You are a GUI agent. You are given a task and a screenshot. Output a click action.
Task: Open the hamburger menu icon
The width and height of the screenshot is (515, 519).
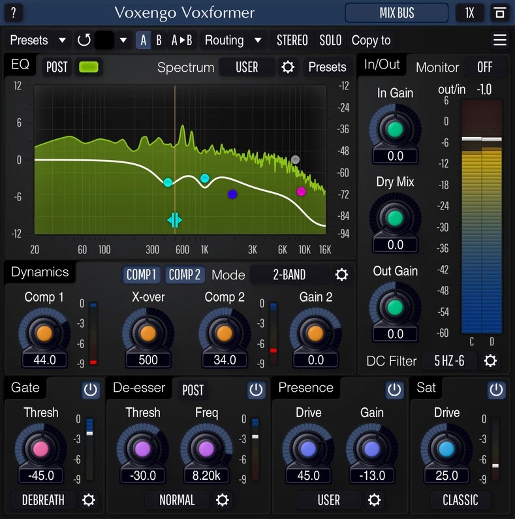coord(500,40)
